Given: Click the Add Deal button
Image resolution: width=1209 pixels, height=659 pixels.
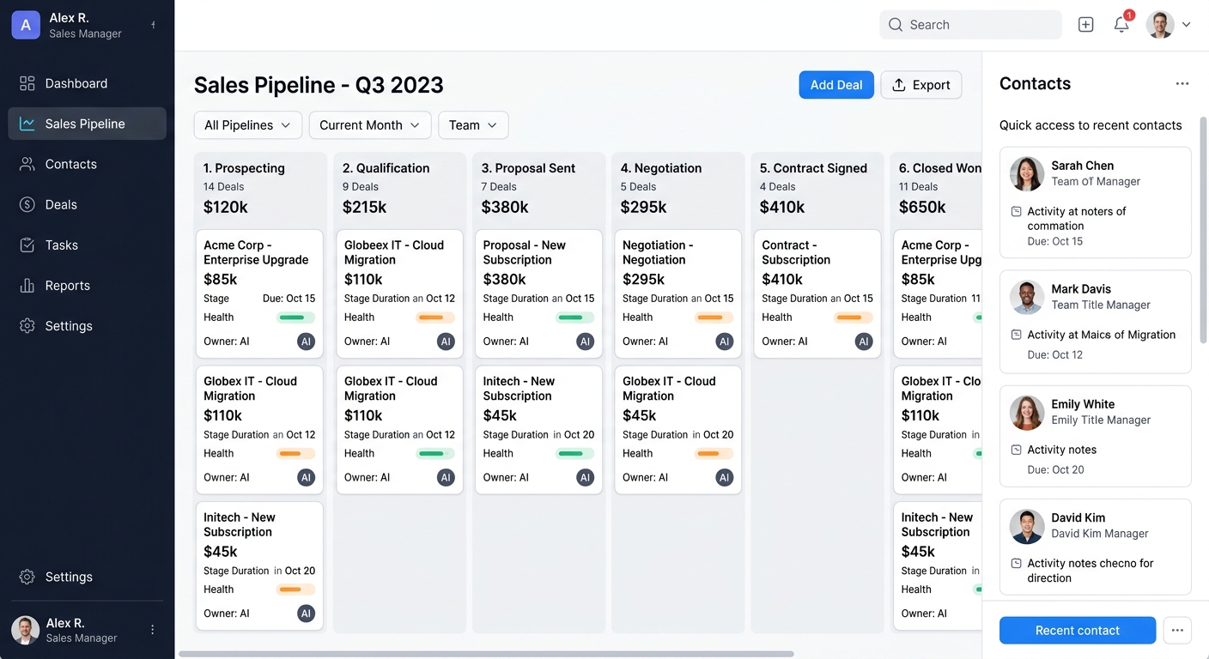Looking at the screenshot, I should point(836,85).
